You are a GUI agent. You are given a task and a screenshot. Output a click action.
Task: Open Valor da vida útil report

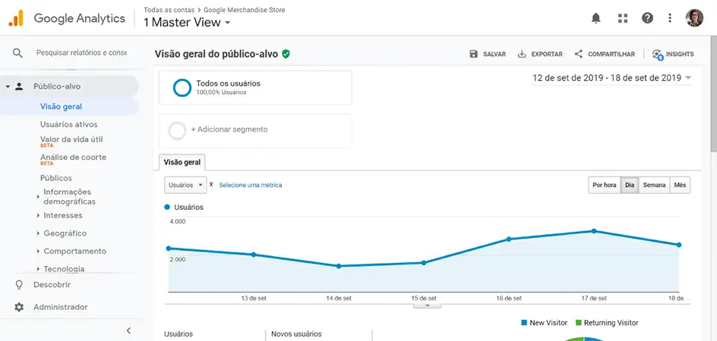(71, 139)
